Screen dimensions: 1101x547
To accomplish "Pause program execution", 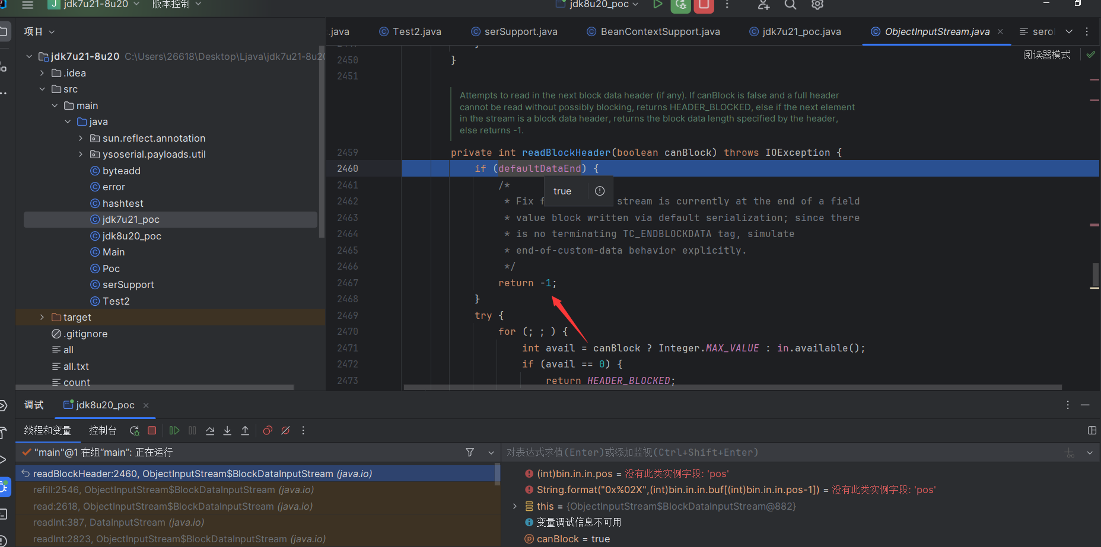I will click(192, 430).
